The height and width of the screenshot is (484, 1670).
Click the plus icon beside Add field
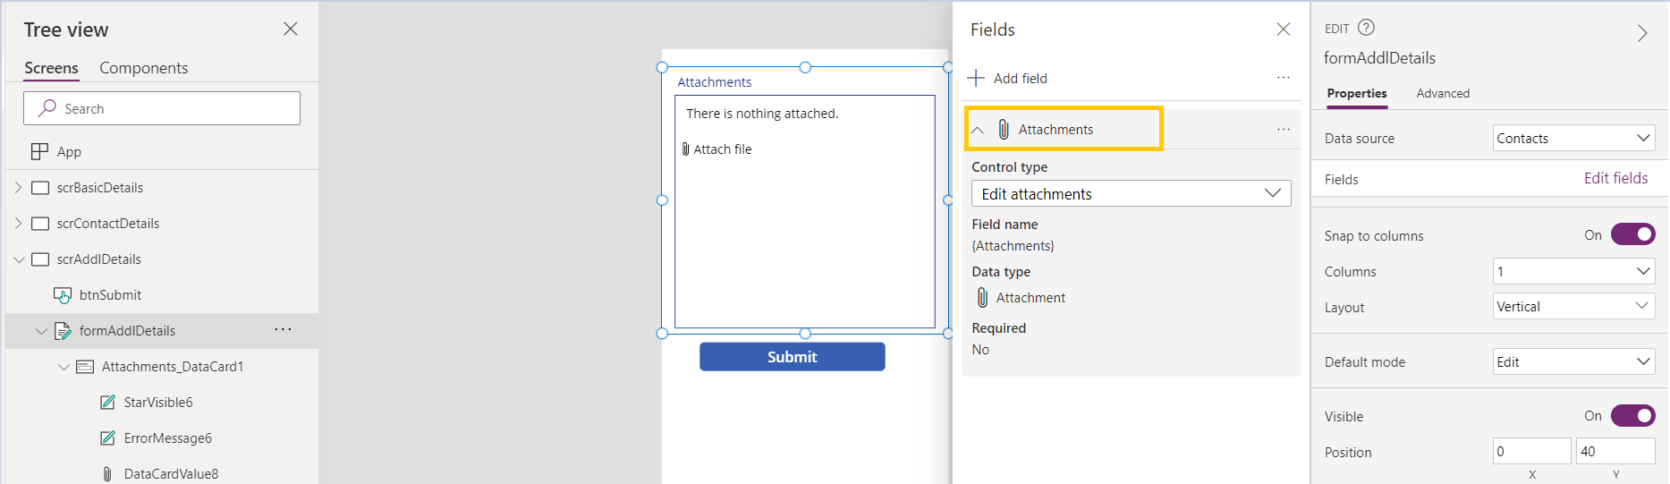976,78
